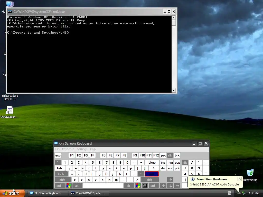Click the cmd.exe title bar icon
This screenshot has height=197, width=263.
10,12
